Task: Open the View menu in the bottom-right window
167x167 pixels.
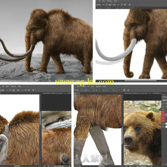Action: [92, 86]
